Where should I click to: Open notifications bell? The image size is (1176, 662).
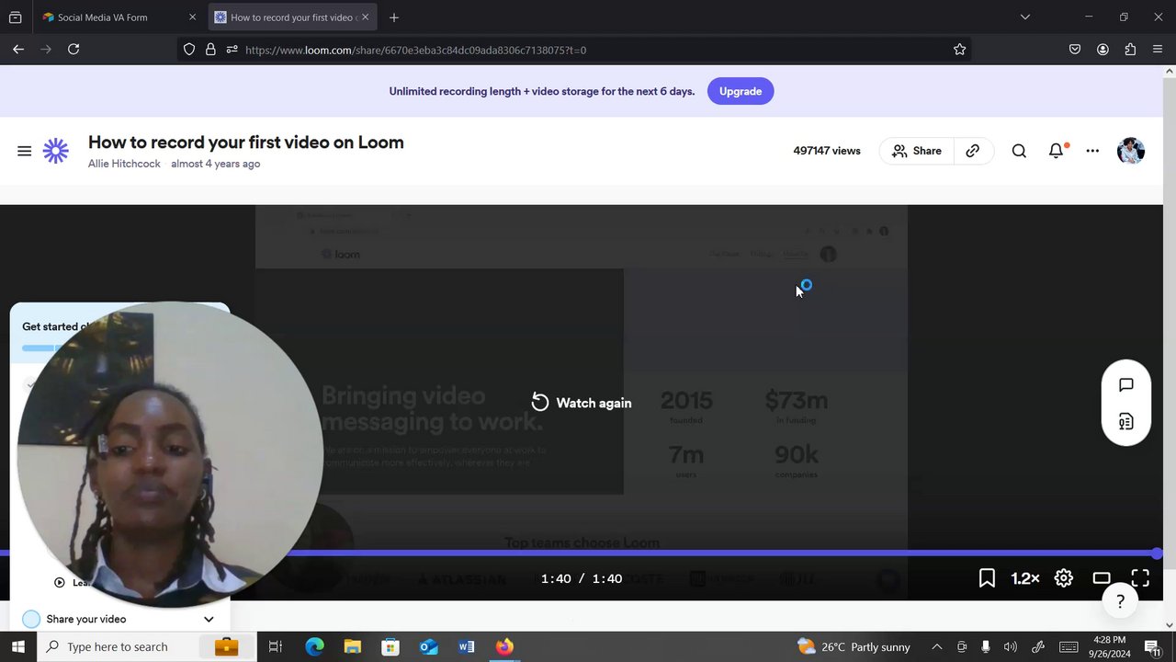click(1056, 151)
